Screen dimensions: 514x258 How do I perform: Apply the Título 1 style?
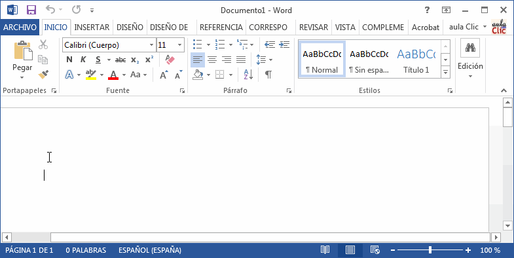click(x=416, y=60)
